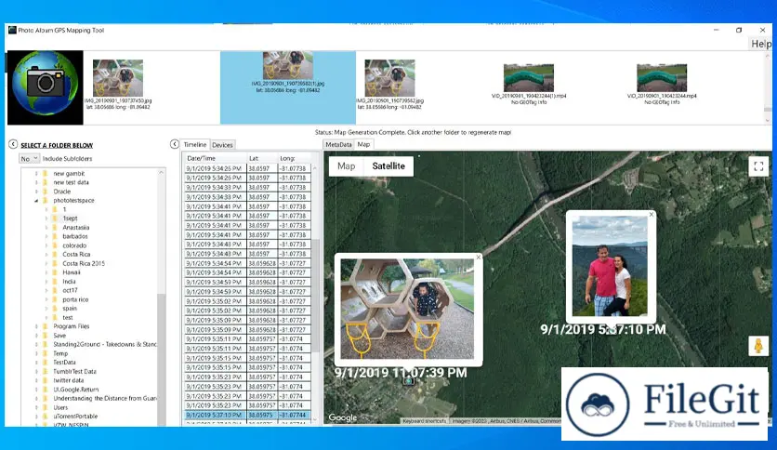Screen dimensions: 777x450
Task: Click the app title bar icon
Action: pyautogui.click(x=12, y=31)
